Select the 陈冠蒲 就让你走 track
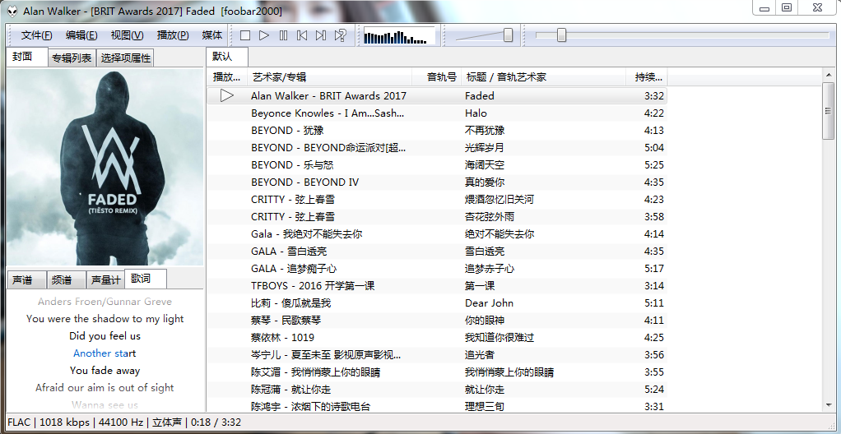This screenshot has height=434, width=841. pyautogui.click(x=437, y=389)
